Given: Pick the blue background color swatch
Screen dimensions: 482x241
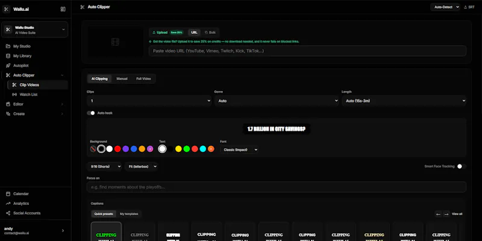Looking at the screenshot, I should 134,149.
